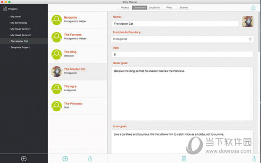Click the Master Cat portrait thumbnail near Name
261x163 pixels.
(x=248, y=21)
